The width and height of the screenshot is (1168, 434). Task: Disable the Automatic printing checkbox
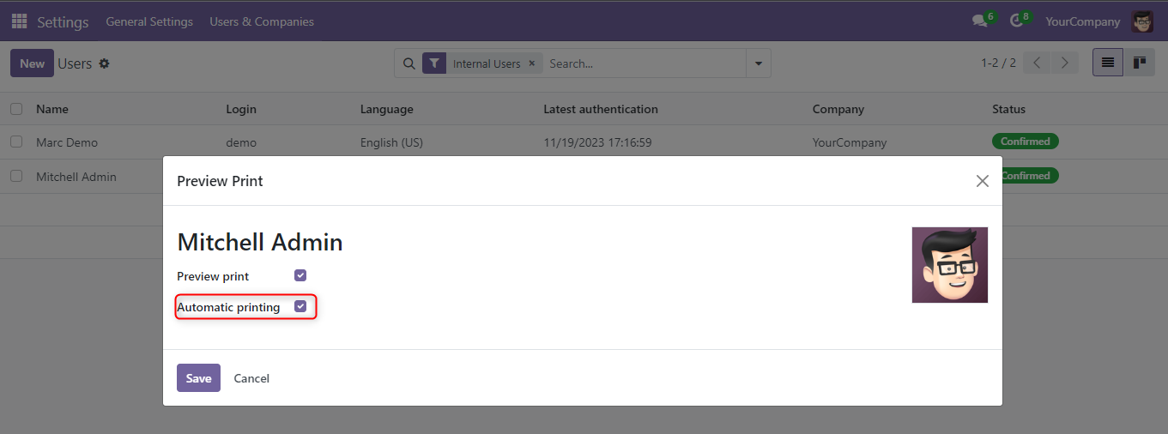(x=300, y=306)
